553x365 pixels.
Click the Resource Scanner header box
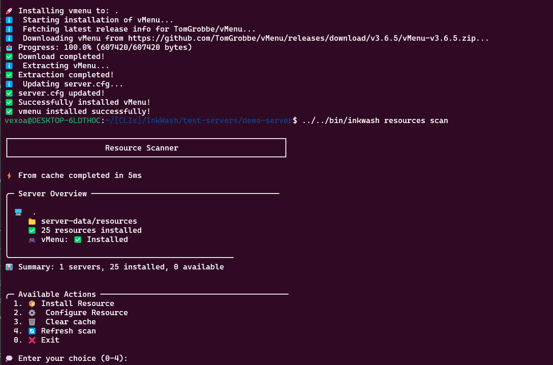(146, 148)
